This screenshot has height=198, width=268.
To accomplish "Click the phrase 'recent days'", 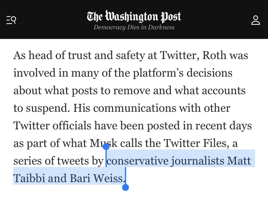I will pyautogui.click(x=220, y=126).
